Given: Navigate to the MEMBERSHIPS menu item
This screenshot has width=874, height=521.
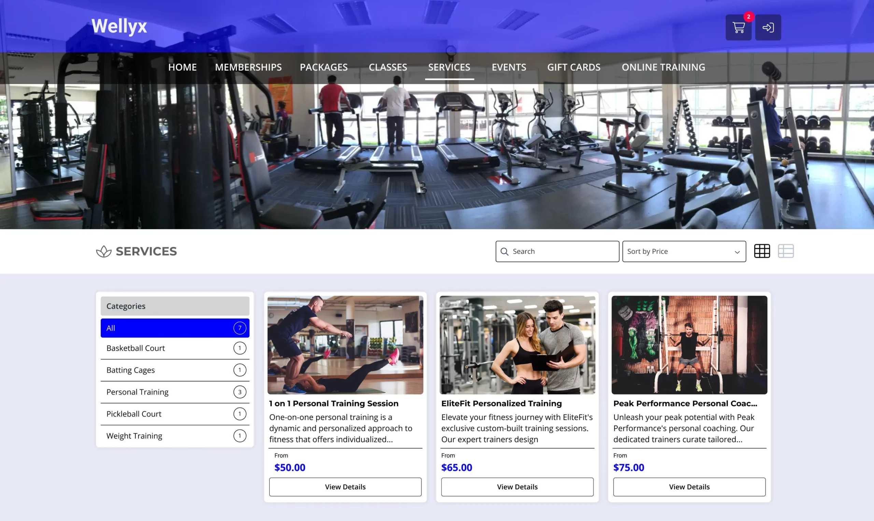Looking at the screenshot, I should pyautogui.click(x=248, y=67).
